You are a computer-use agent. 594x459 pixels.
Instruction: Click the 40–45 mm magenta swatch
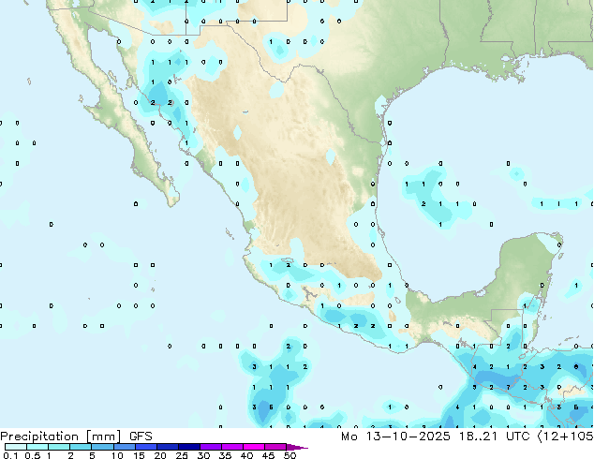pos(254,447)
